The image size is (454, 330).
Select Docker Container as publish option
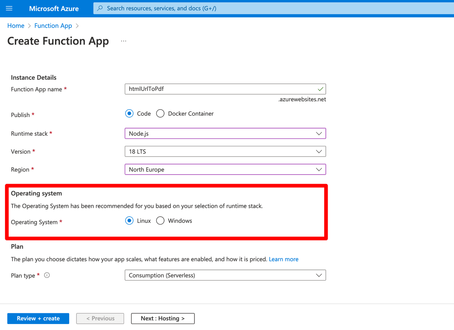click(x=160, y=113)
